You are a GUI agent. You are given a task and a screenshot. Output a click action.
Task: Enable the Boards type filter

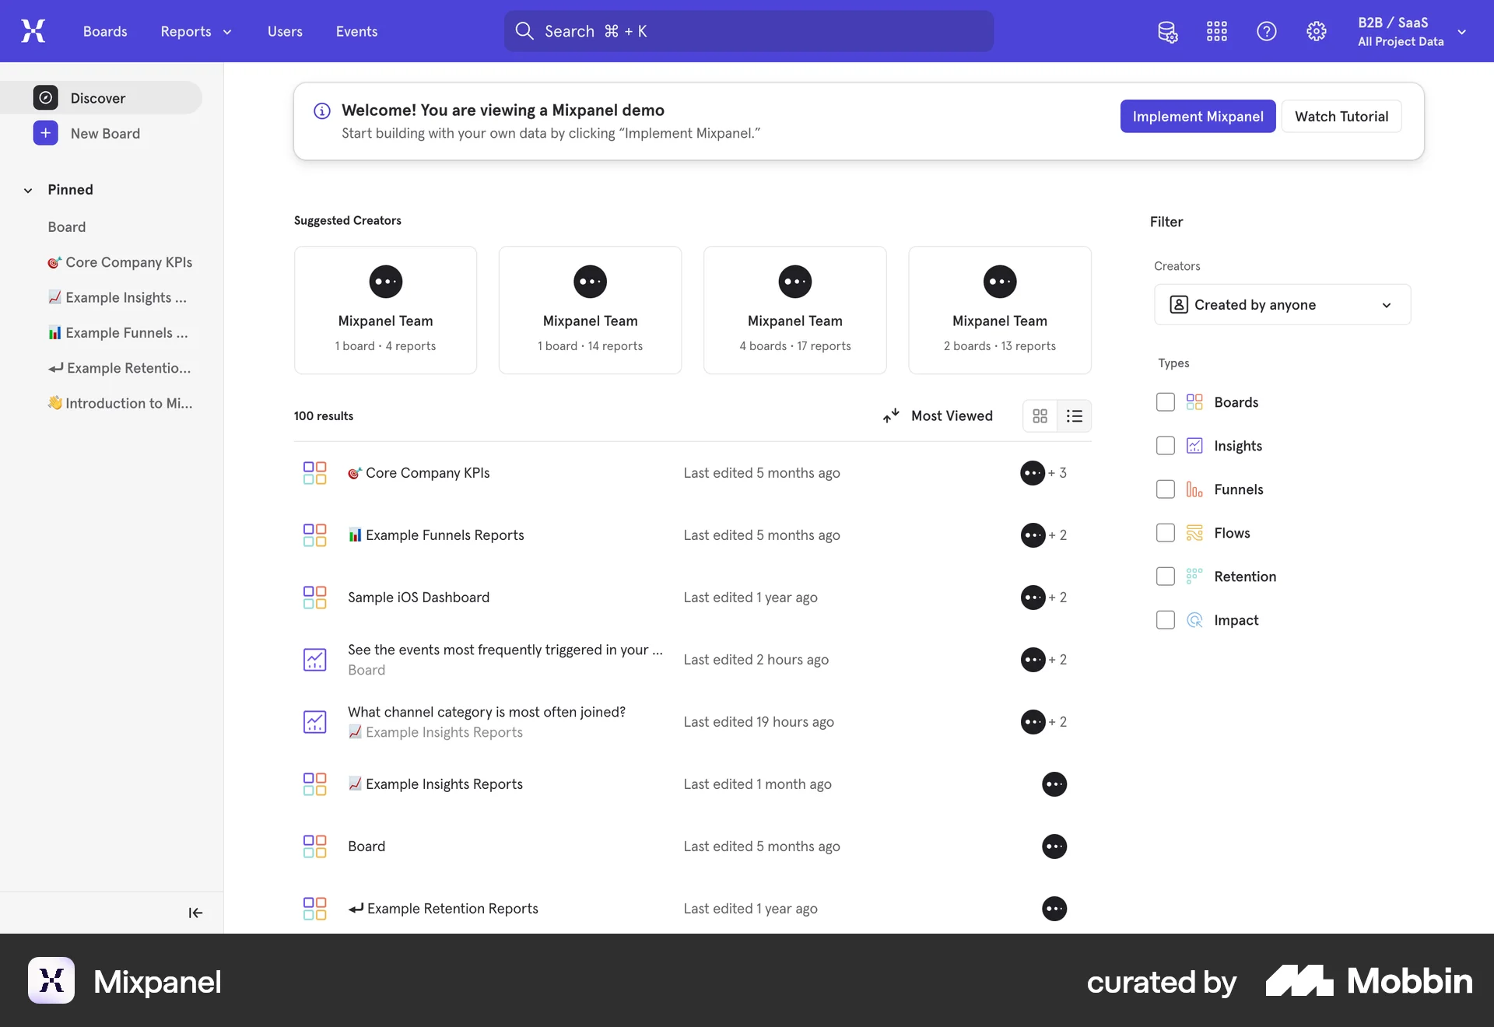coord(1165,401)
